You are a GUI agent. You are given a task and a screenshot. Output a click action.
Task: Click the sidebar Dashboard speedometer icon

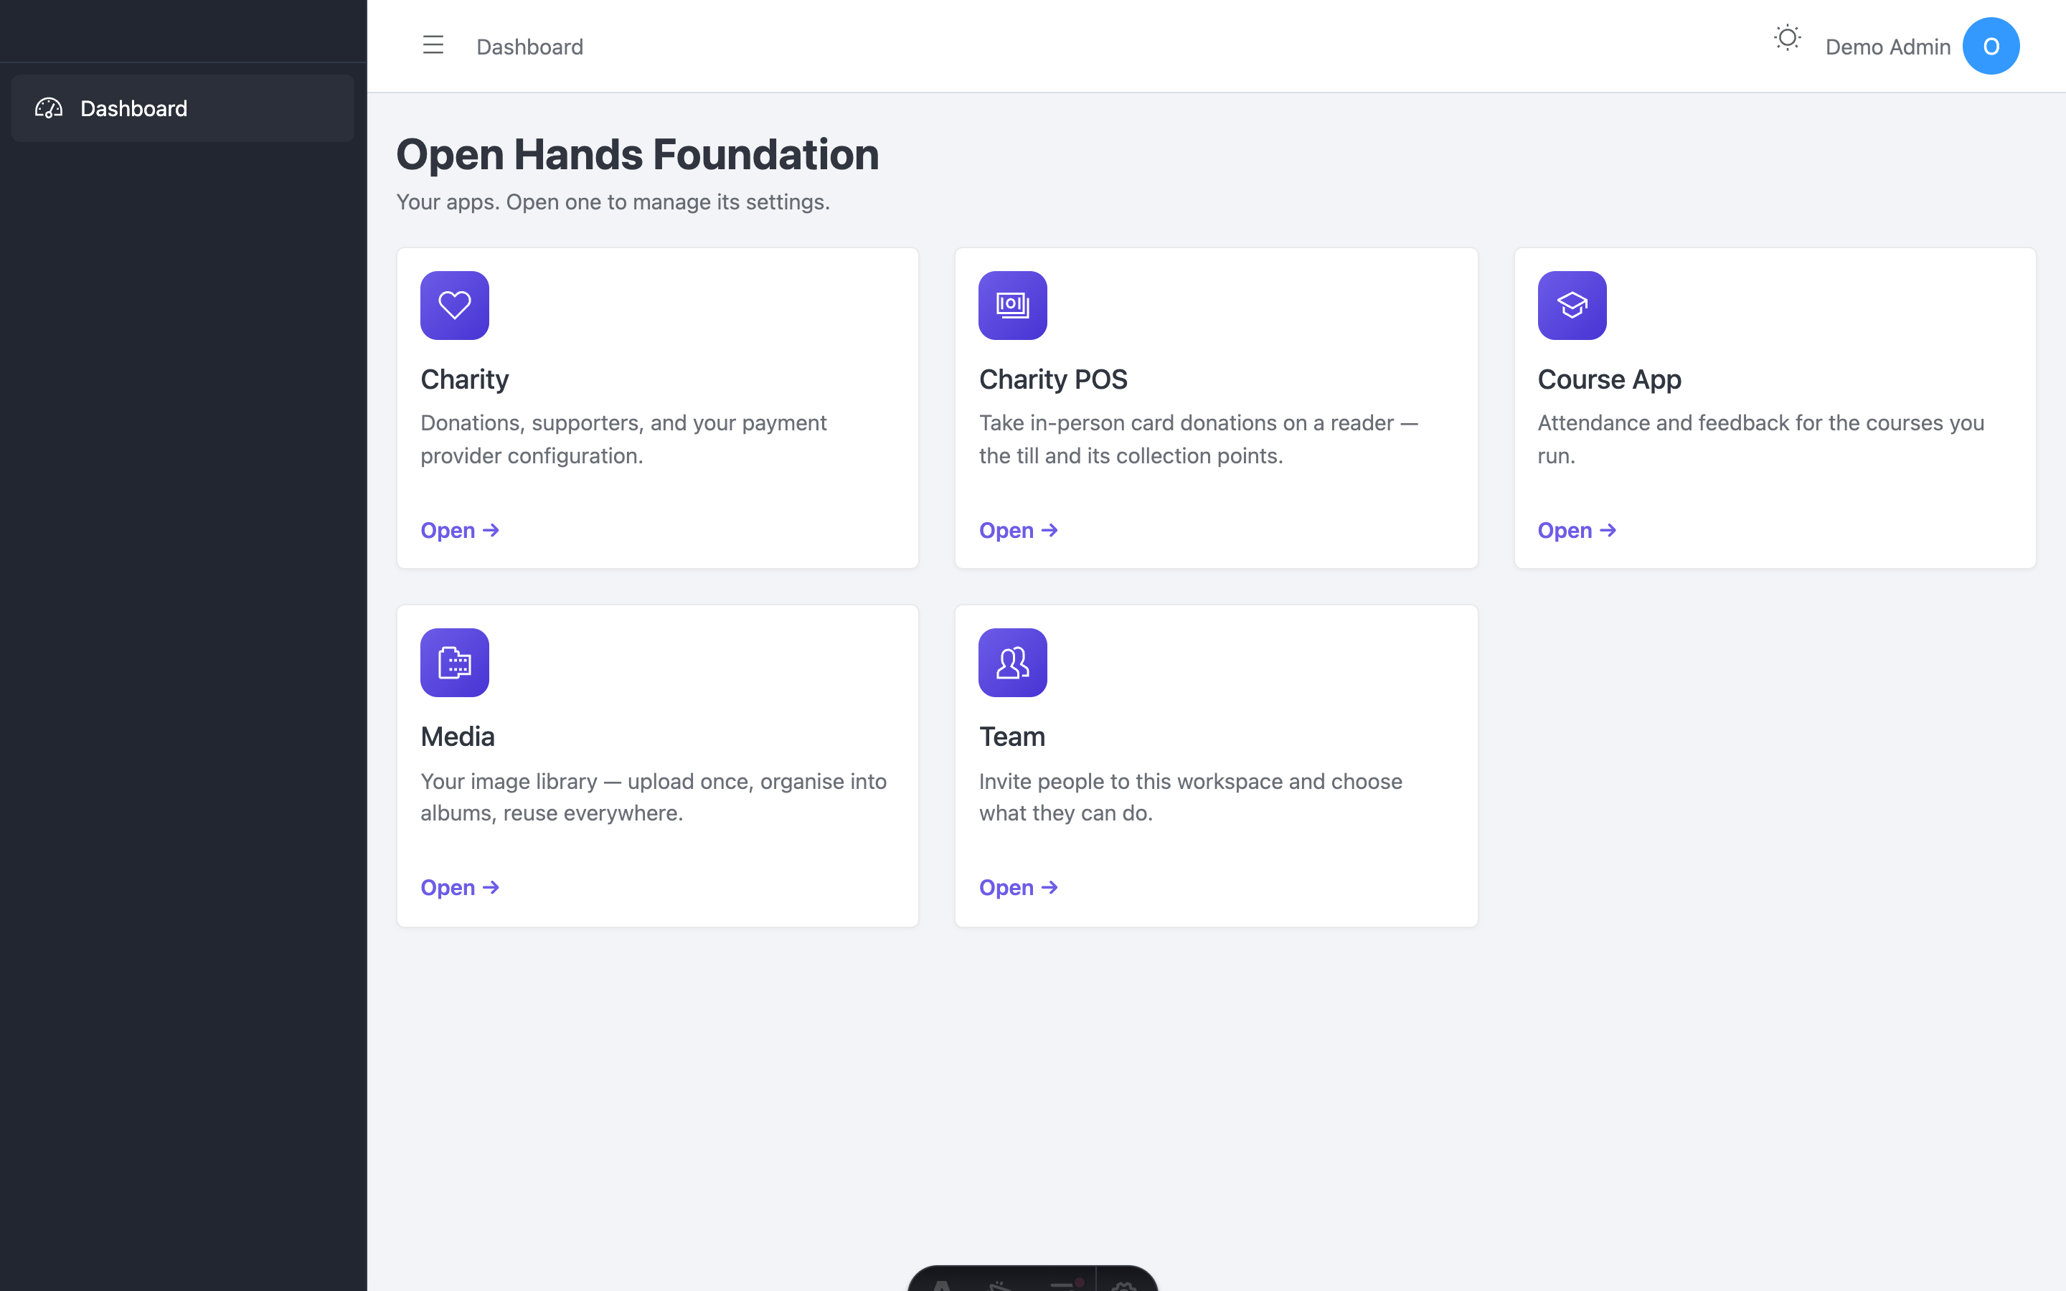[49, 108]
